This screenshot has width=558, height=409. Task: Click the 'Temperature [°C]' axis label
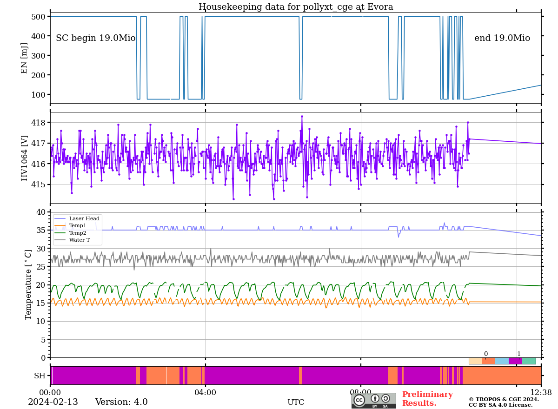[x=28, y=284]
